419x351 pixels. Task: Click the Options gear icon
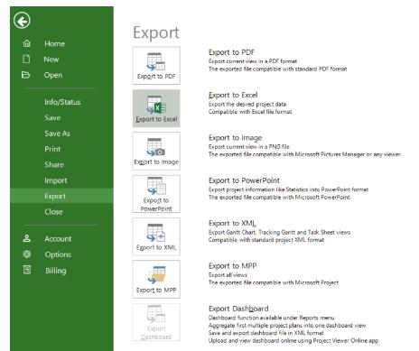(x=27, y=254)
